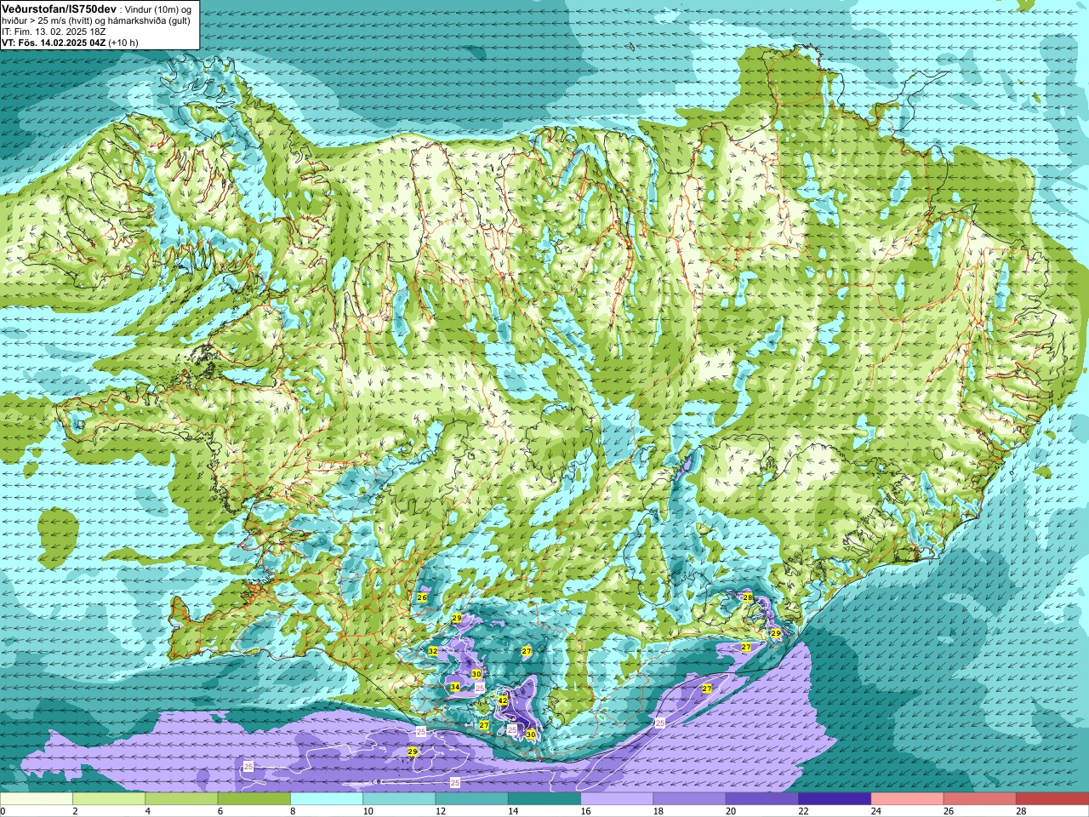The image size is (1089, 817).
Task: Select the 12–14 m/s teal scale swatch
Action: (x=472, y=799)
